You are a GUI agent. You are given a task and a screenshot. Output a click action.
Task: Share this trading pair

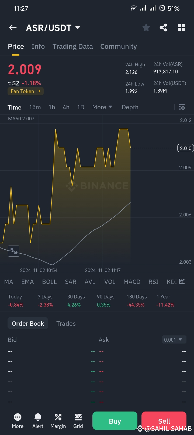point(164,27)
